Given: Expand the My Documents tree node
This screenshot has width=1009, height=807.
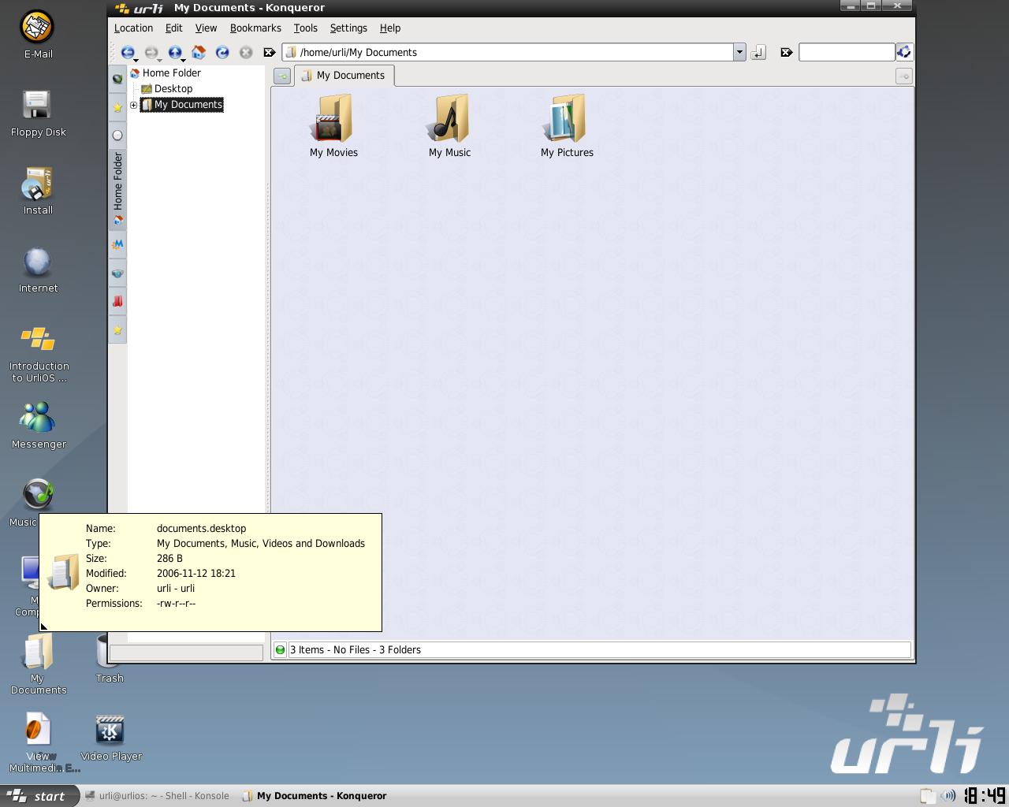Looking at the screenshot, I should click(133, 105).
